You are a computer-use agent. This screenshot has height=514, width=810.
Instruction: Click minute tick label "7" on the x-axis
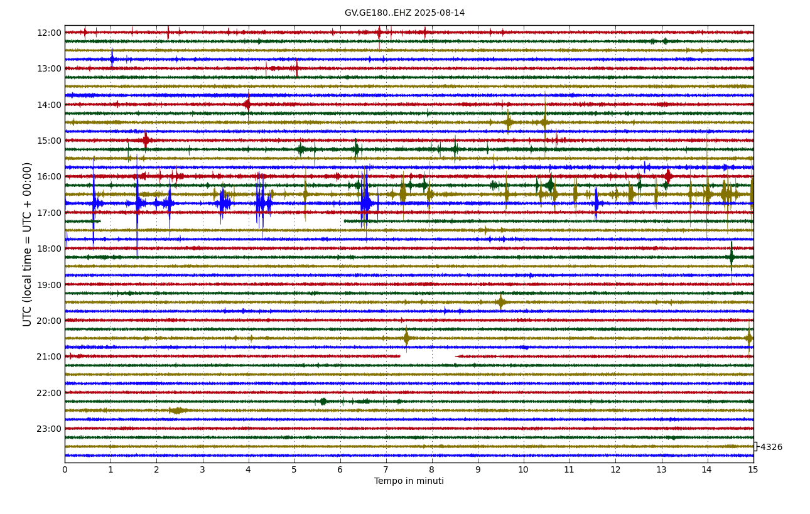click(386, 469)
